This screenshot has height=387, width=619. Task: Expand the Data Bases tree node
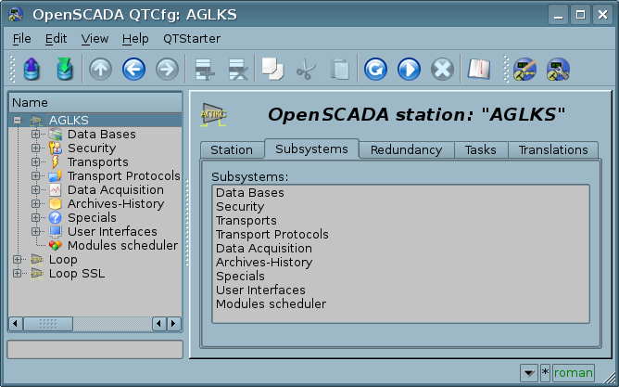point(36,135)
